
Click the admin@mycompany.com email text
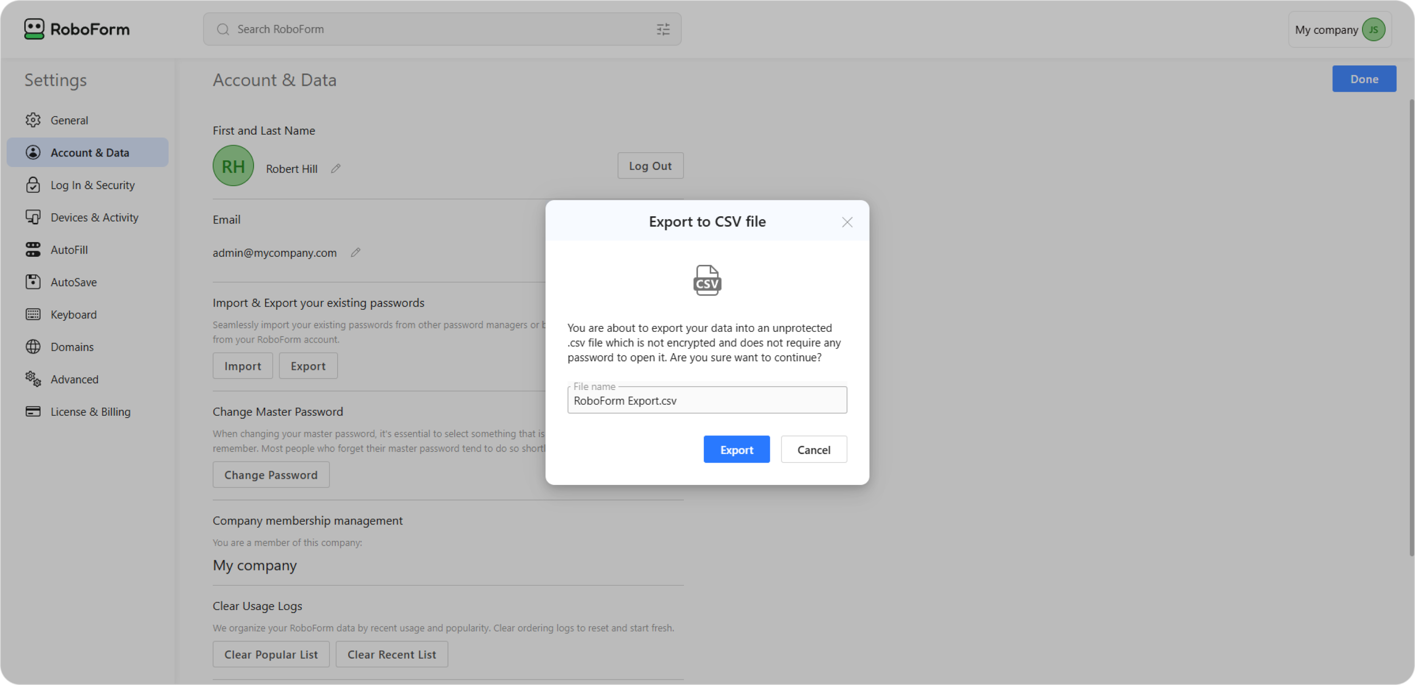(275, 253)
